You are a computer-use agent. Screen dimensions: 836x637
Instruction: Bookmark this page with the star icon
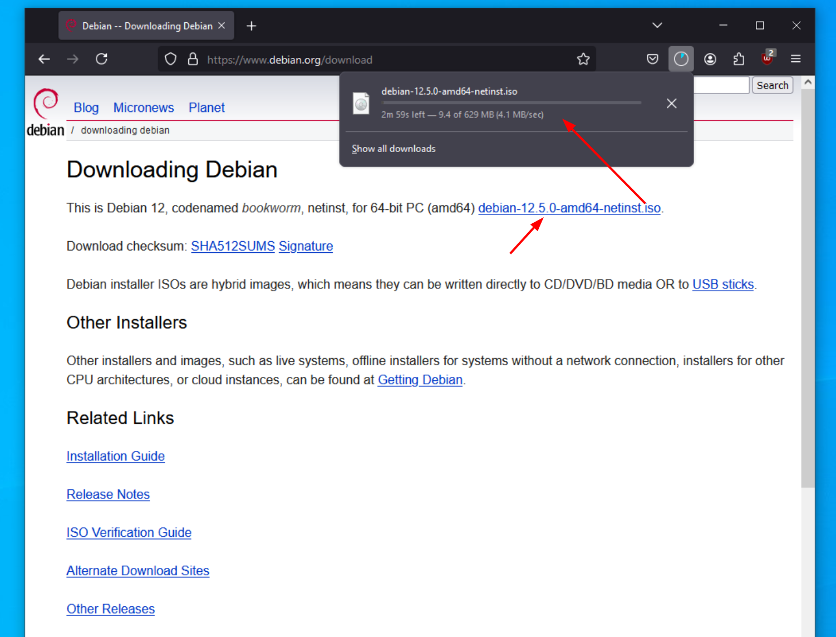click(583, 59)
